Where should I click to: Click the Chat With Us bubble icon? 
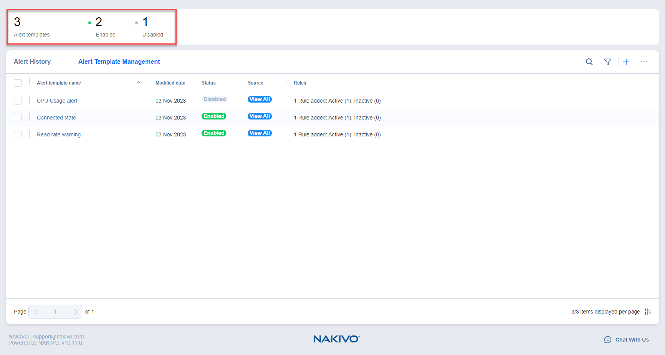pyautogui.click(x=607, y=340)
